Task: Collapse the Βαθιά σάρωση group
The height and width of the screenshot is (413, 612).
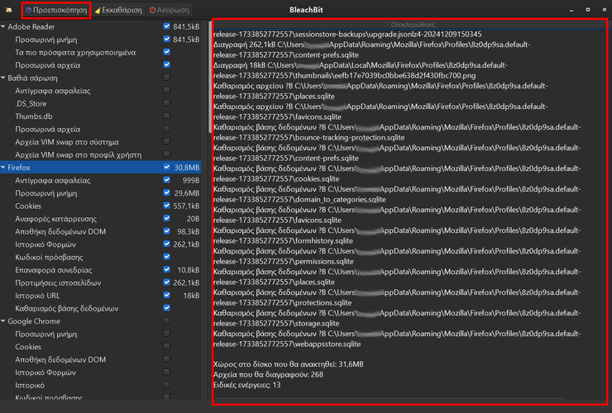Action: point(4,78)
